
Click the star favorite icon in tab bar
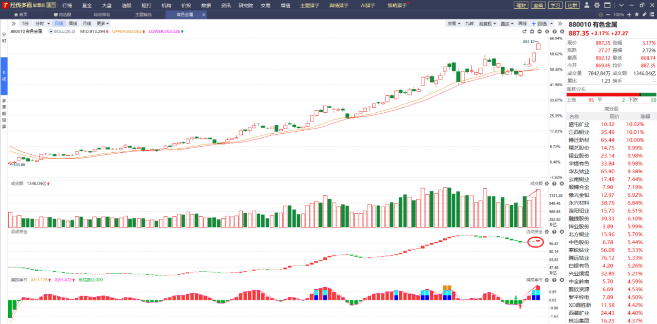pyautogui.click(x=637, y=14)
